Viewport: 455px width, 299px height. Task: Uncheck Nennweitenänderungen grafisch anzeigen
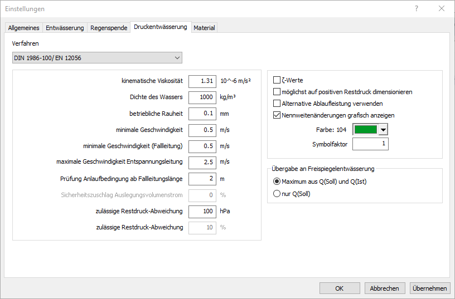point(277,115)
